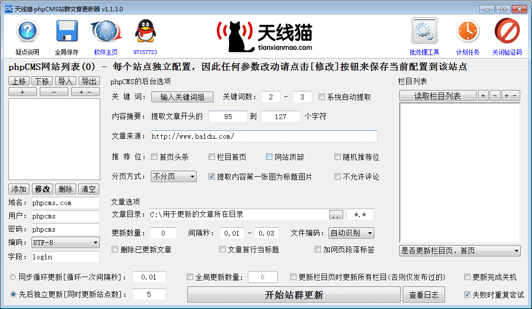This screenshot has width=532, height=309.
Task: Click the 同时更新站点数 field 5
Action: pos(149,294)
